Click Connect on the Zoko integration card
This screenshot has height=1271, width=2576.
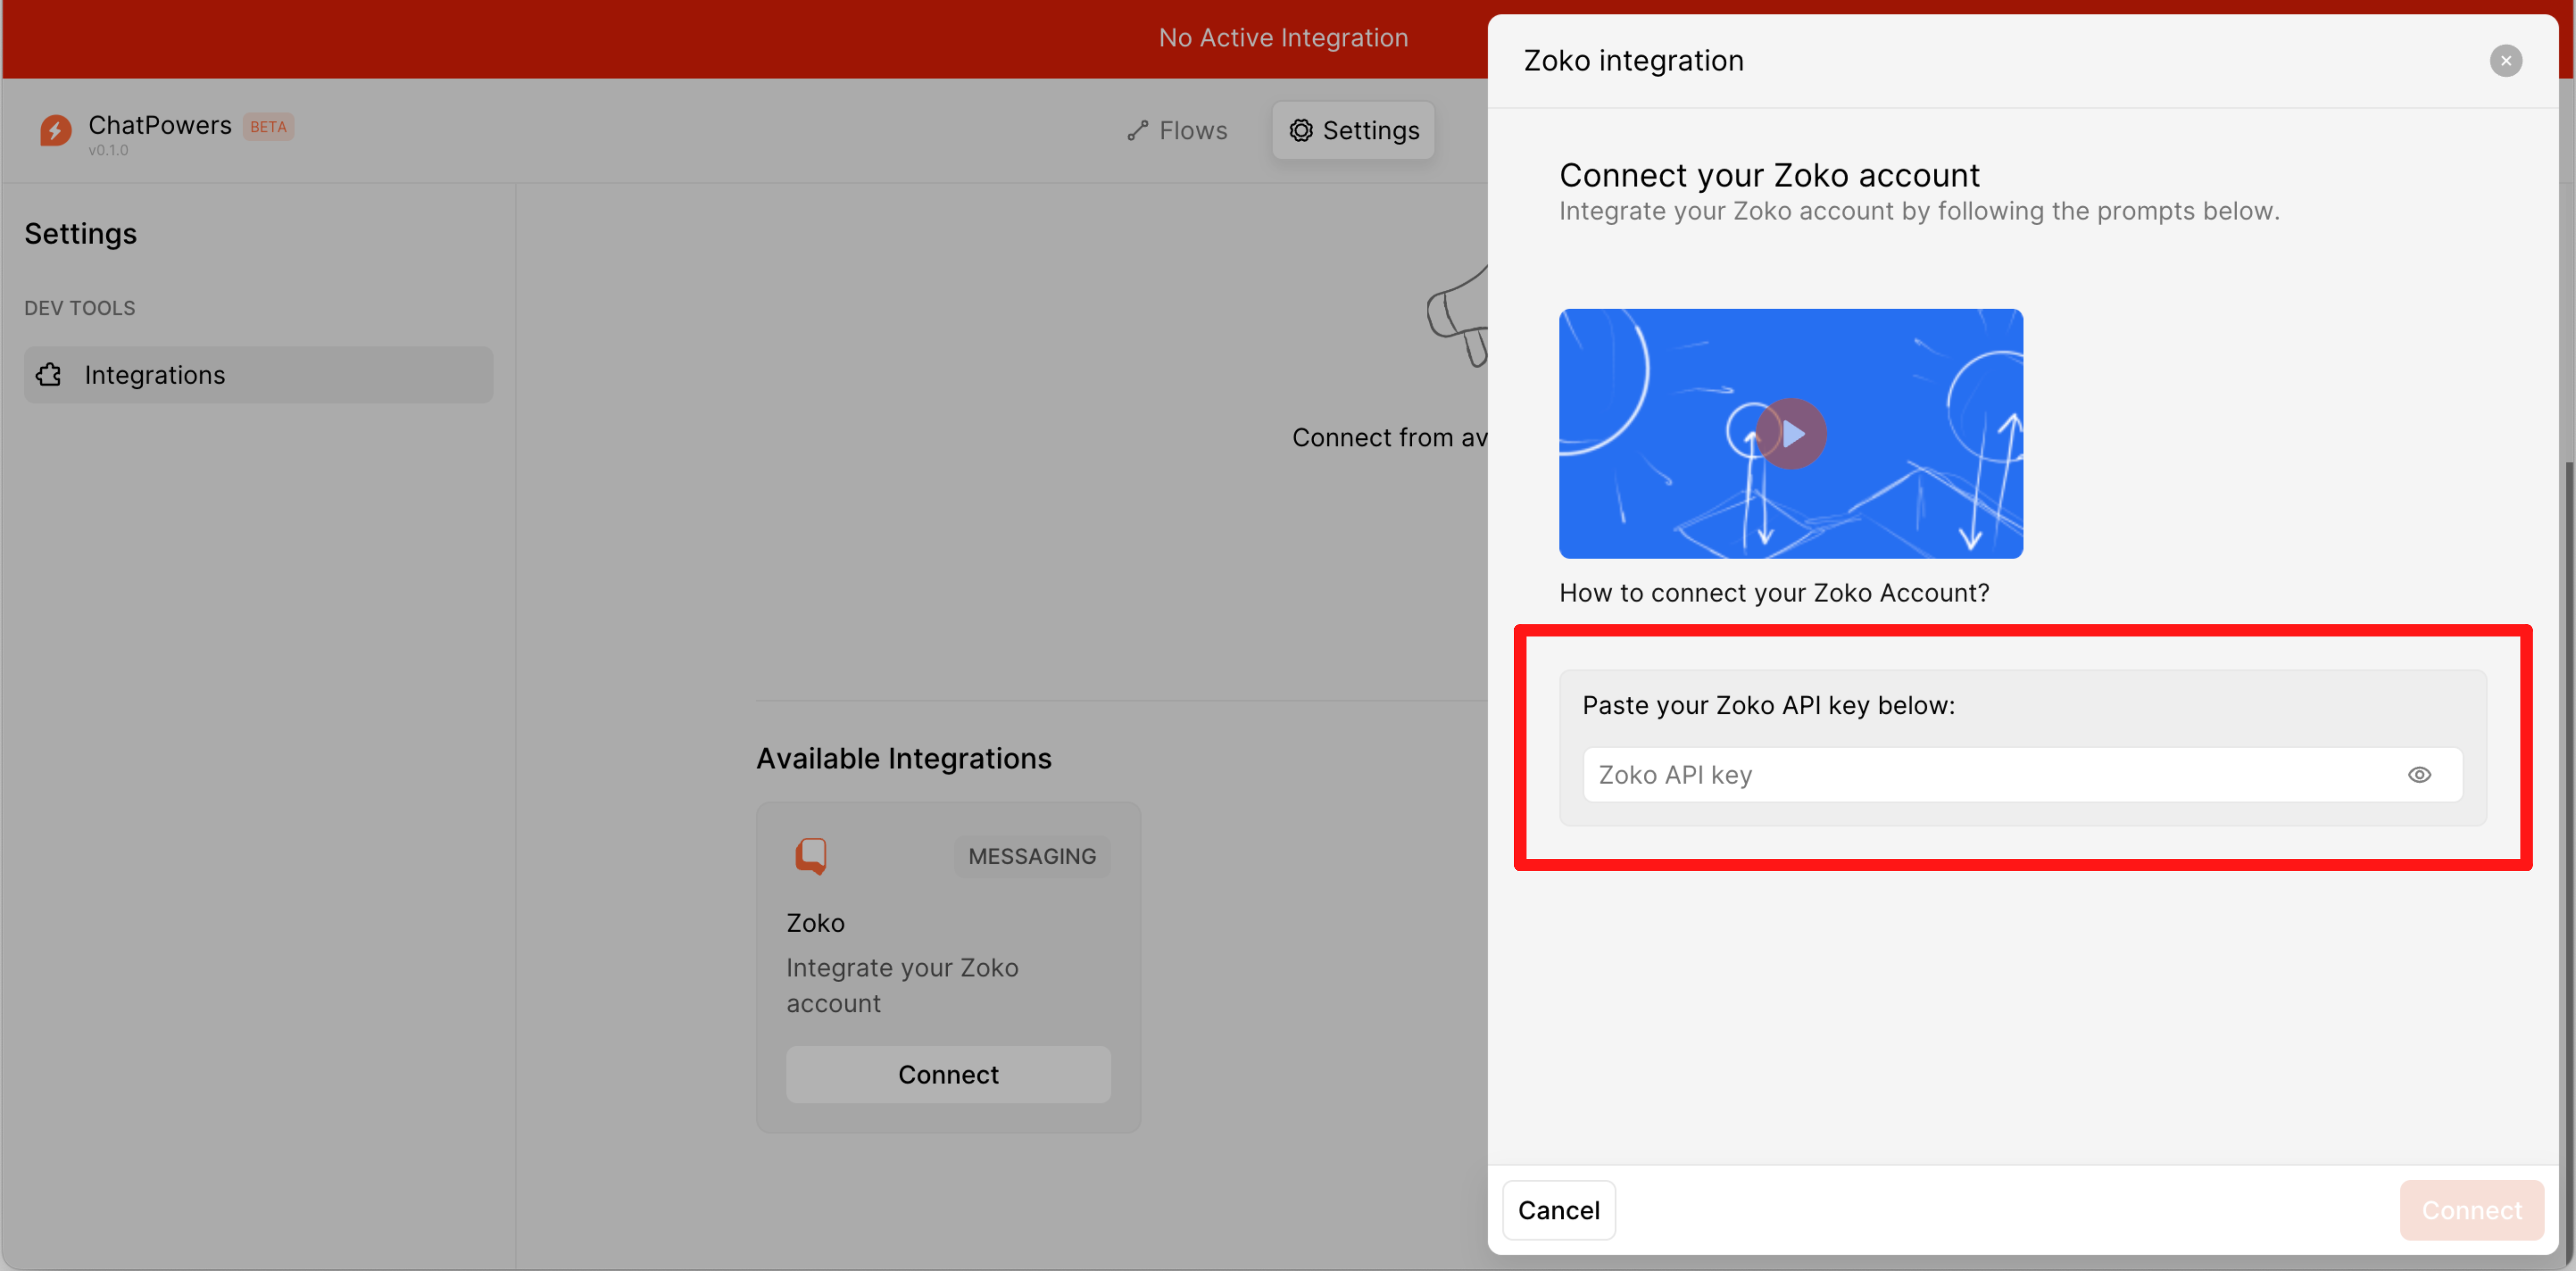pyautogui.click(x=948, y=1075)
